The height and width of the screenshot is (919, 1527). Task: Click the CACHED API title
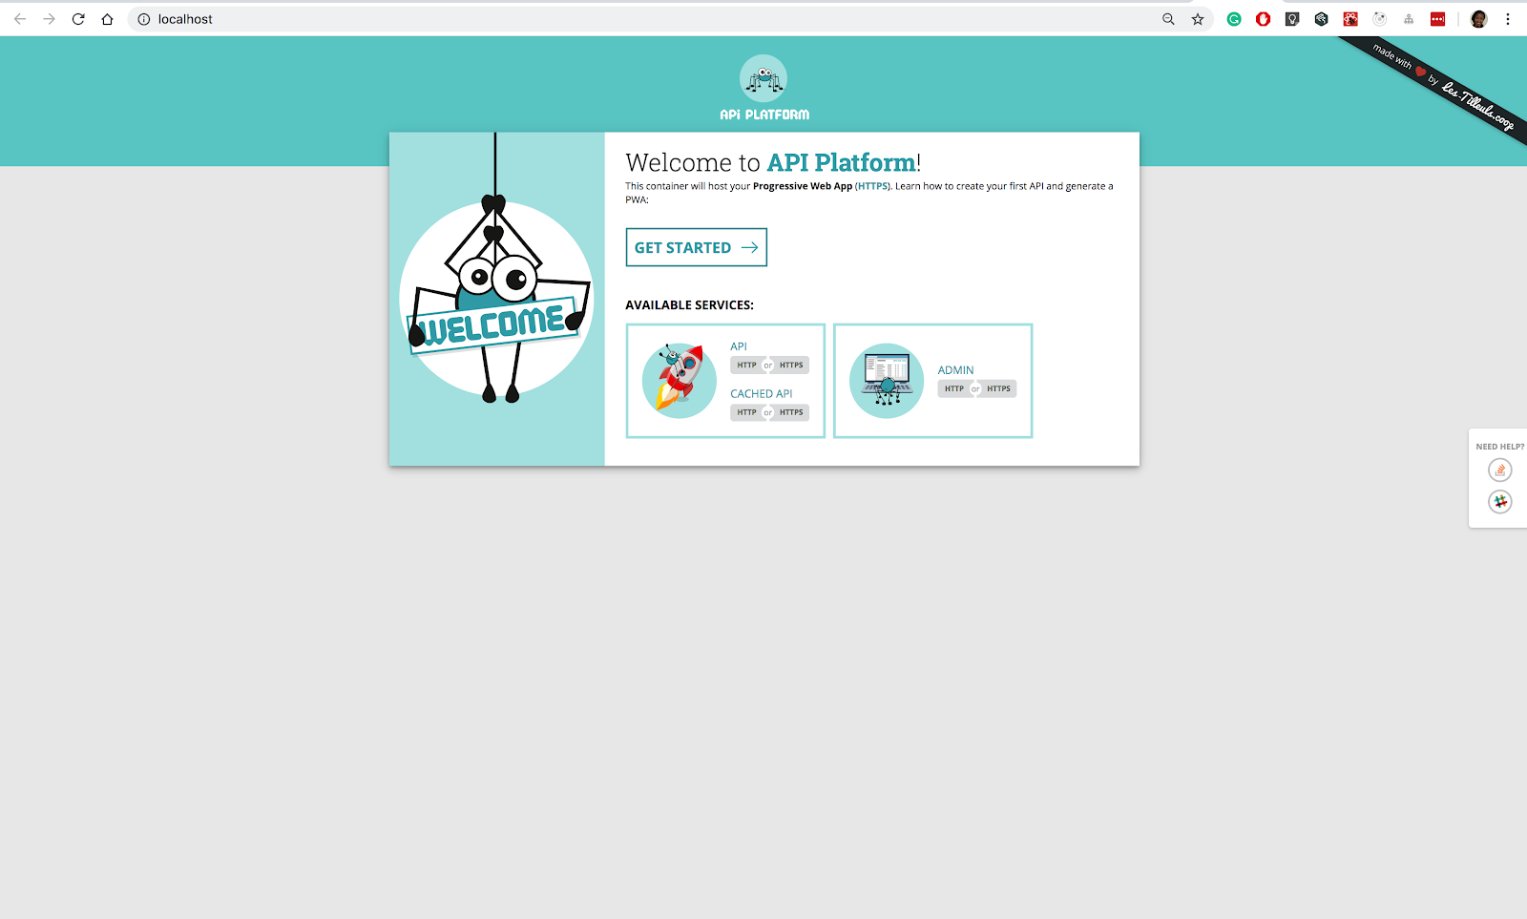click(762, 393)
